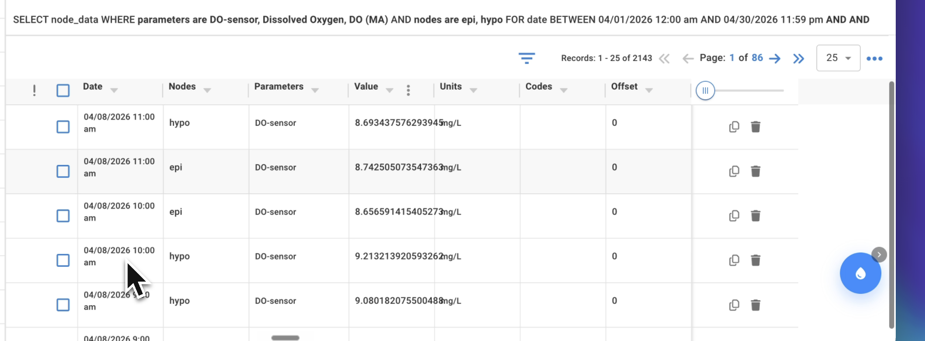
Task: Open the Codes column dropdown arrow
Action: tap(564, 90)
